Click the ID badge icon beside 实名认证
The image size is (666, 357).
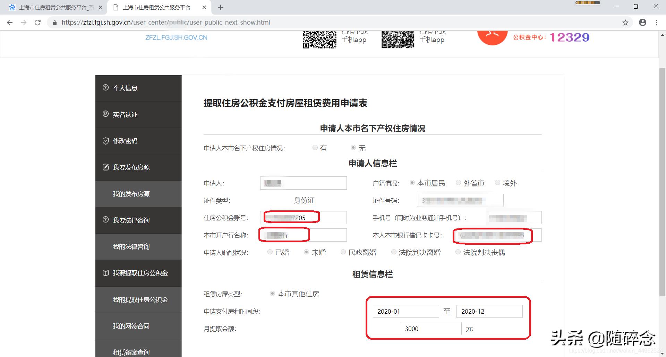106,114
